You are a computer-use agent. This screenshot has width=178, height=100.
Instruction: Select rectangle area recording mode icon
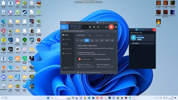[x=82, y=40]
